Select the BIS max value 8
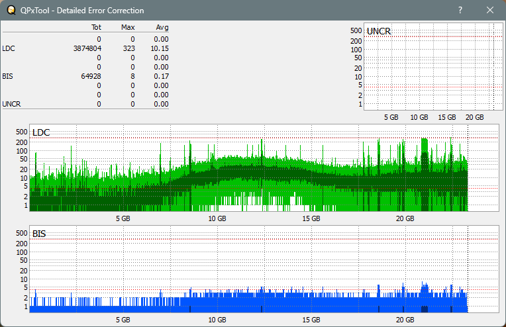 pos(132,76)
